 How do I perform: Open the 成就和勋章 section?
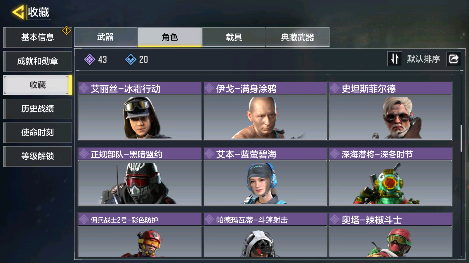(x=38, y=61)
